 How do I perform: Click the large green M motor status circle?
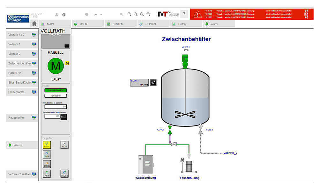56,66
